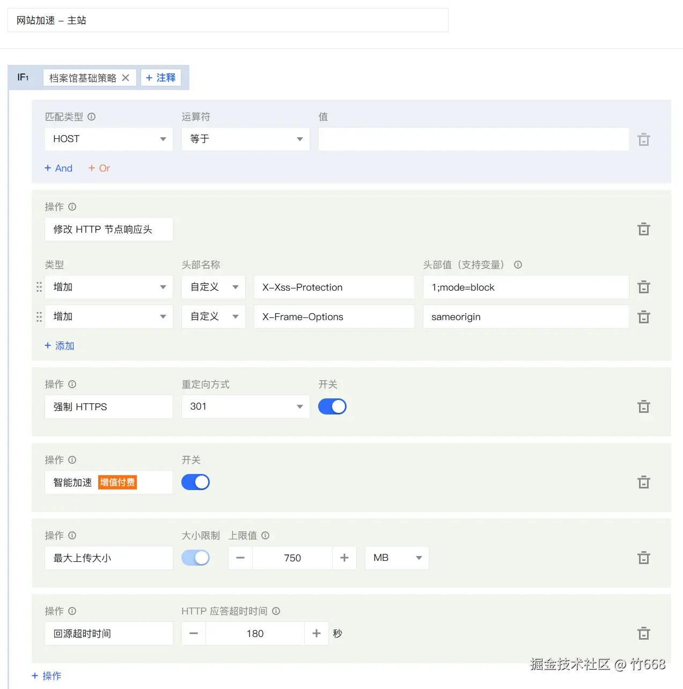Toggle the 强制 HTTPS switch

tap(332, 406)
